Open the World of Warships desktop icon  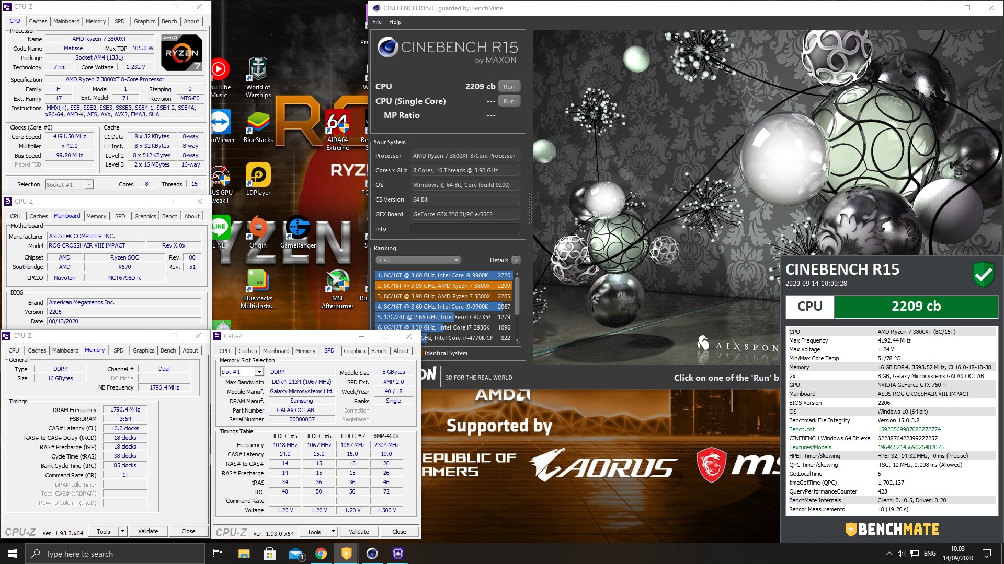(x=258, y=77)
